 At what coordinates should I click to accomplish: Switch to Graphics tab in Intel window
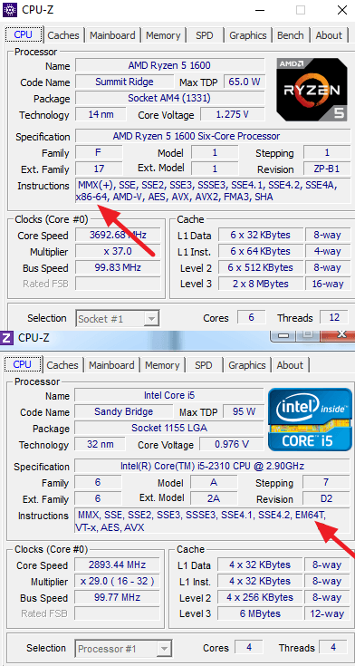tap(247, 365)
